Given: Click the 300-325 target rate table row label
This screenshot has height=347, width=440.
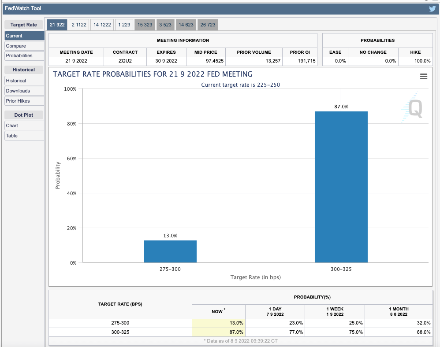Looking at the screenshot, I should (x=120, y=332).
